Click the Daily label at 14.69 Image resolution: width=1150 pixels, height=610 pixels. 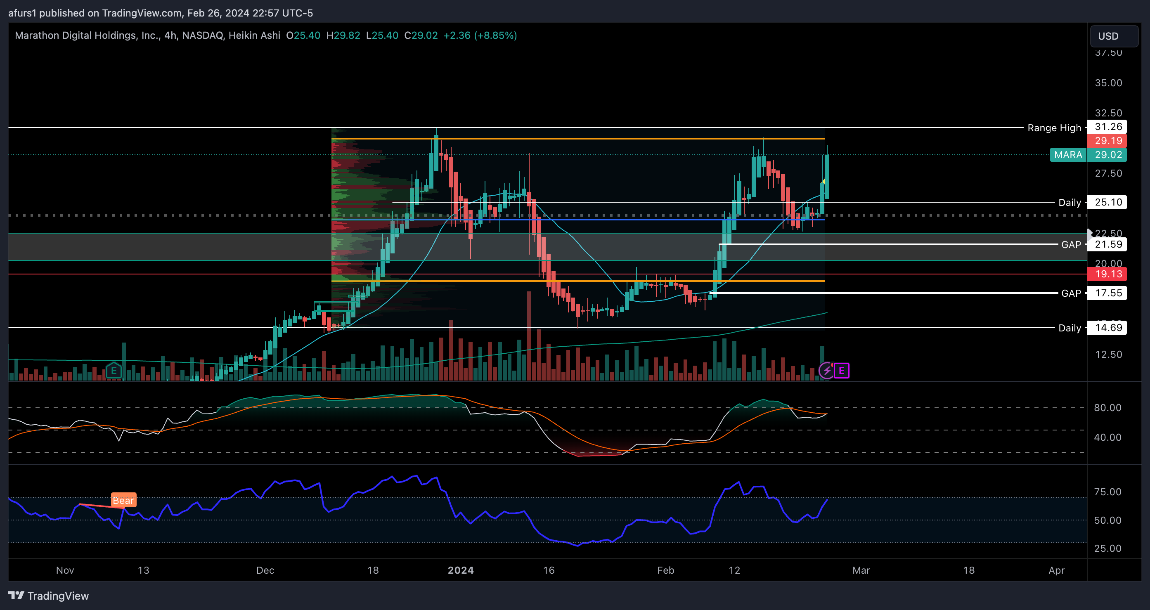click(1069, 328)
